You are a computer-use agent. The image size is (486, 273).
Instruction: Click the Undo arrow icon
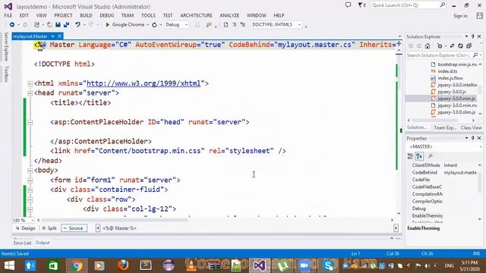pyautogui.click(x=77, y=24)
